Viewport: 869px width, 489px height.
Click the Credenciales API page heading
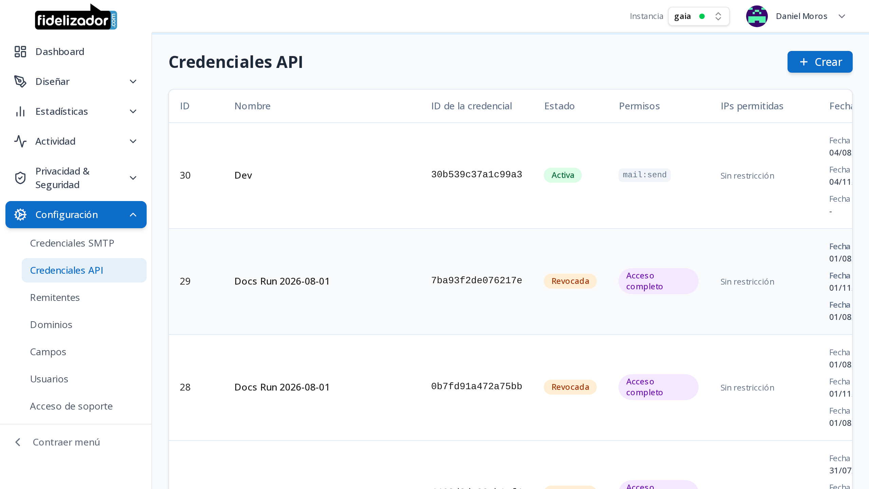(x=236, y=62)
